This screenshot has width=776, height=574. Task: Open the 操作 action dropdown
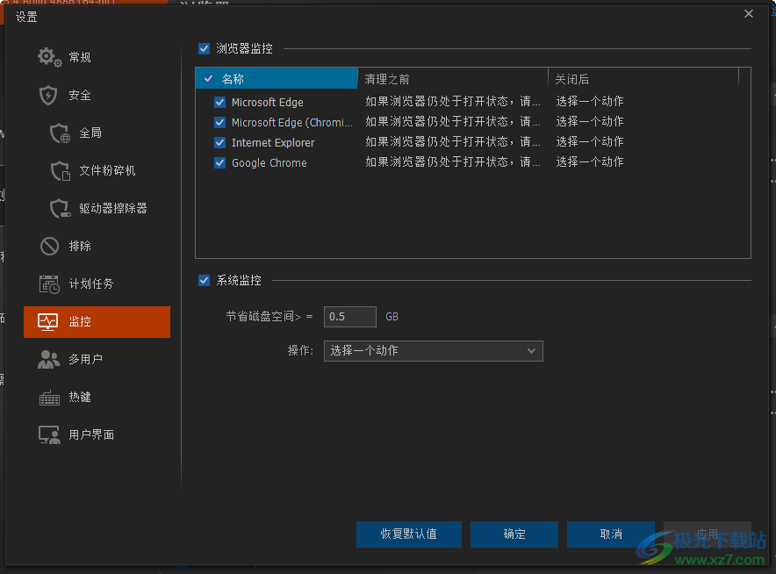tap(434, 350)
